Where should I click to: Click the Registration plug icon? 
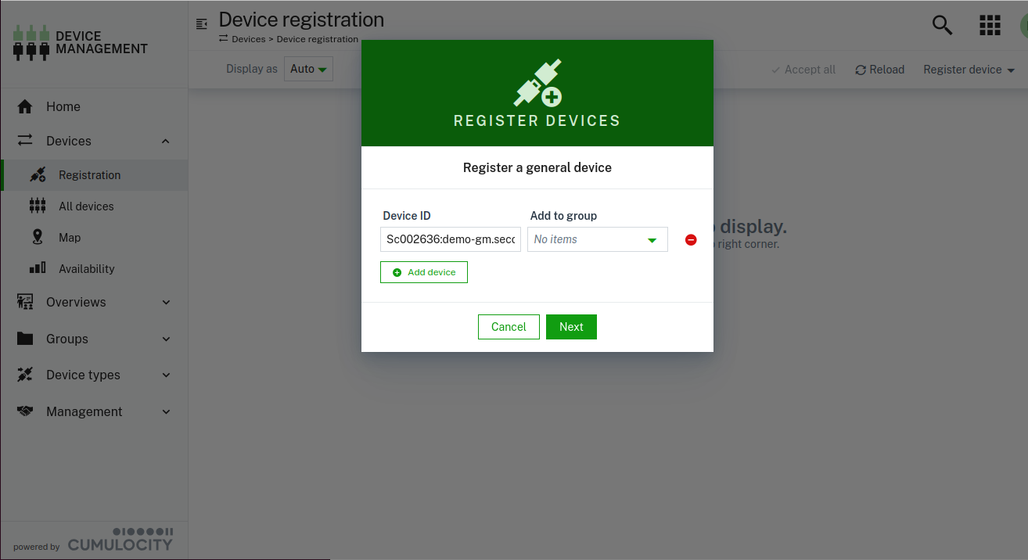37,174
